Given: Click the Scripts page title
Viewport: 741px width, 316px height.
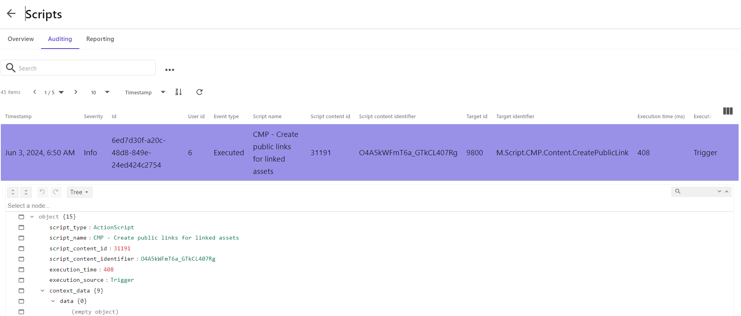Looking at the screenshot, I should (43, 14).
